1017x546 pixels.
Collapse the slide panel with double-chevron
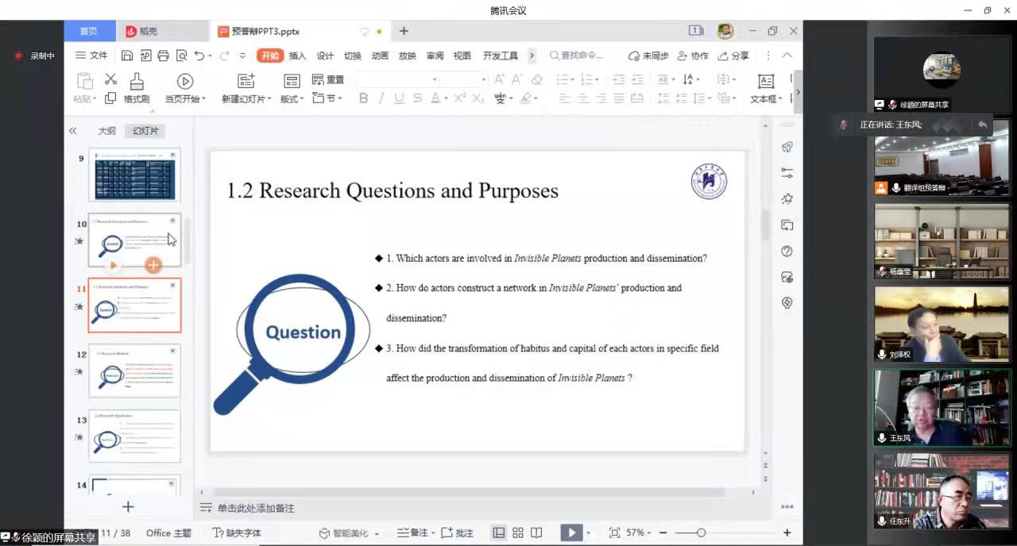[72, 131]
